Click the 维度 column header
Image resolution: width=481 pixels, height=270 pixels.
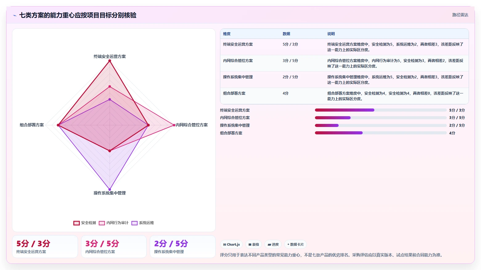pyautogui.click(x=227, y=34)
